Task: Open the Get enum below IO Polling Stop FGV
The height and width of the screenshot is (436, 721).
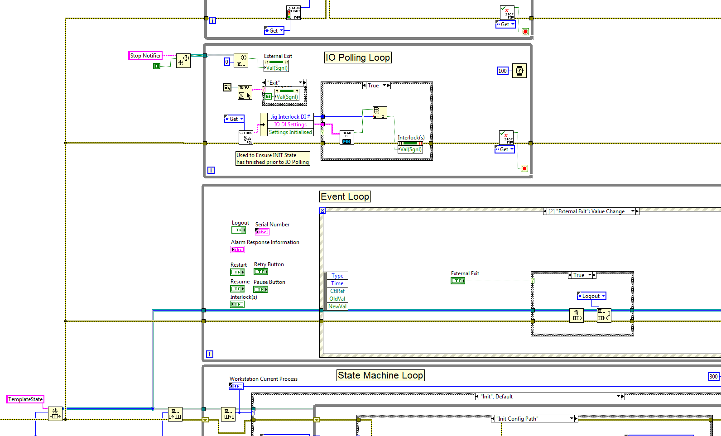Action: [x=505, y=149]
